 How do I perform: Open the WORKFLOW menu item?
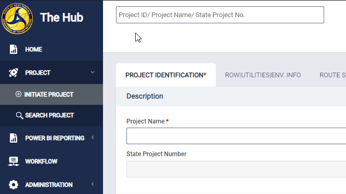(52, 161)
